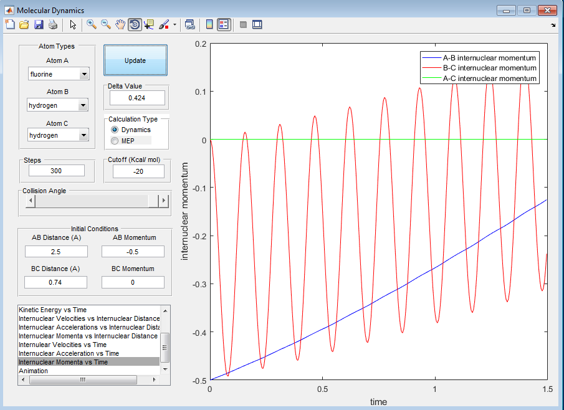Expand the Atom A fluorine dropdown
Viewport: 564px width, 410px height.
[84, 75]
